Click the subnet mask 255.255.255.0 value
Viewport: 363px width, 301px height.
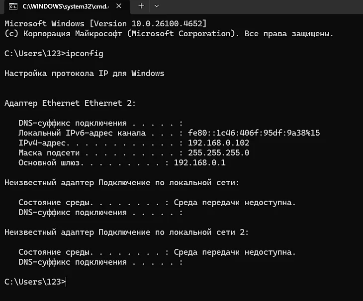pos(218,152)
